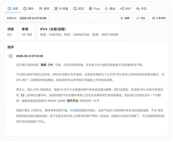Click the round chip icon beside review date
The width and height of the screenshot is (173, 142).
(x=11, y=56)
